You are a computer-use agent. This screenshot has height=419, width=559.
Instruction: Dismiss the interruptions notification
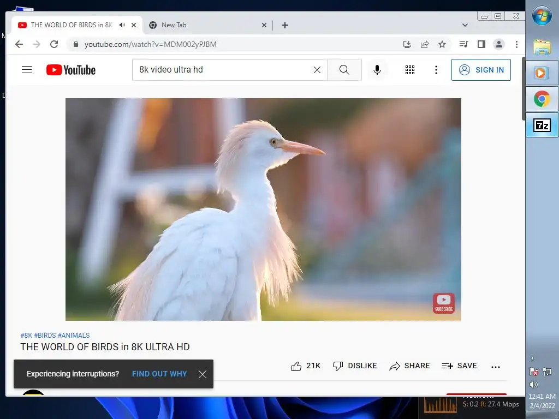tap(203, 374)
